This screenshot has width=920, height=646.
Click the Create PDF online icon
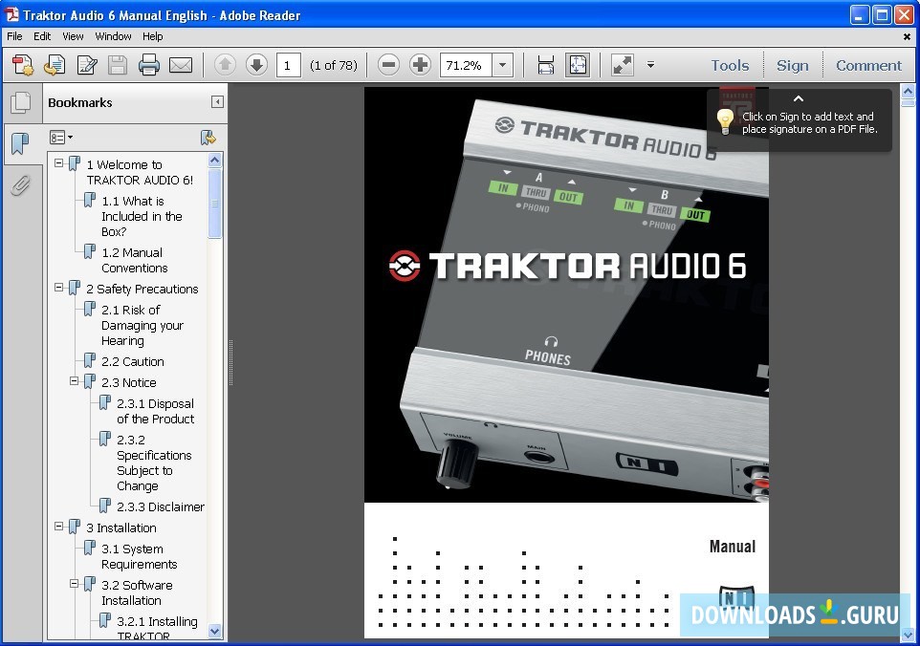[x=23, y=65]
